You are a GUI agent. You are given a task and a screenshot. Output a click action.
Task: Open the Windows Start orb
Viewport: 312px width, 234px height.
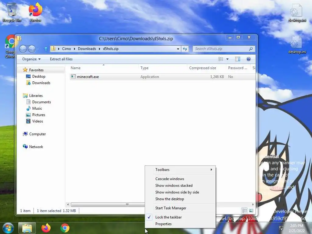(8, 228)
